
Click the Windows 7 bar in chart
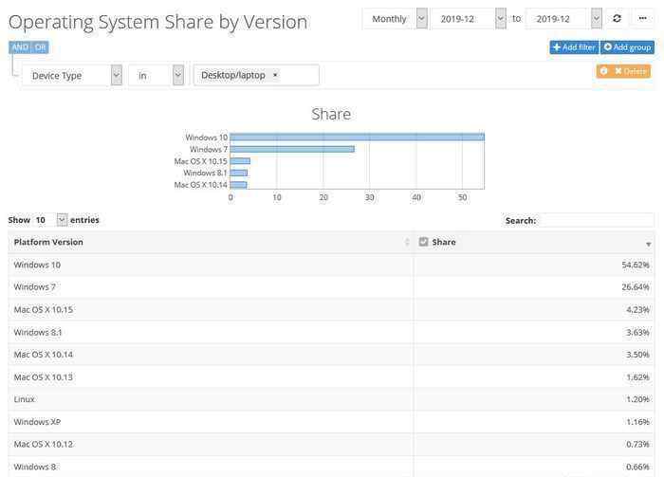(292, 149)
